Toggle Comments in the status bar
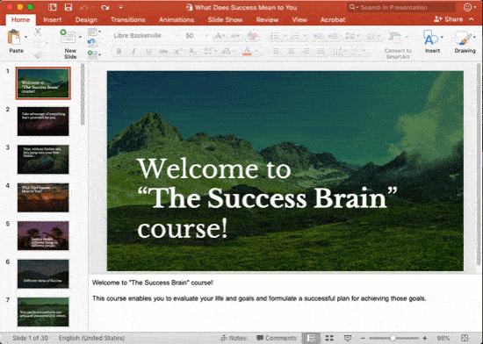483x344 pixels. pos(276,338)
